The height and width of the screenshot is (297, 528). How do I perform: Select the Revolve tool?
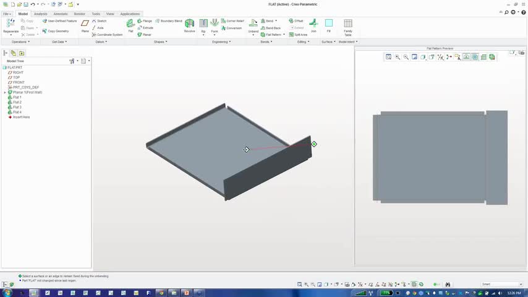coord(190,25)
